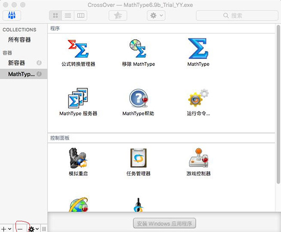Click the 安装 Windows 应用程序 button
The height and width of the screenshot is (232, 281).
(165, 223)
